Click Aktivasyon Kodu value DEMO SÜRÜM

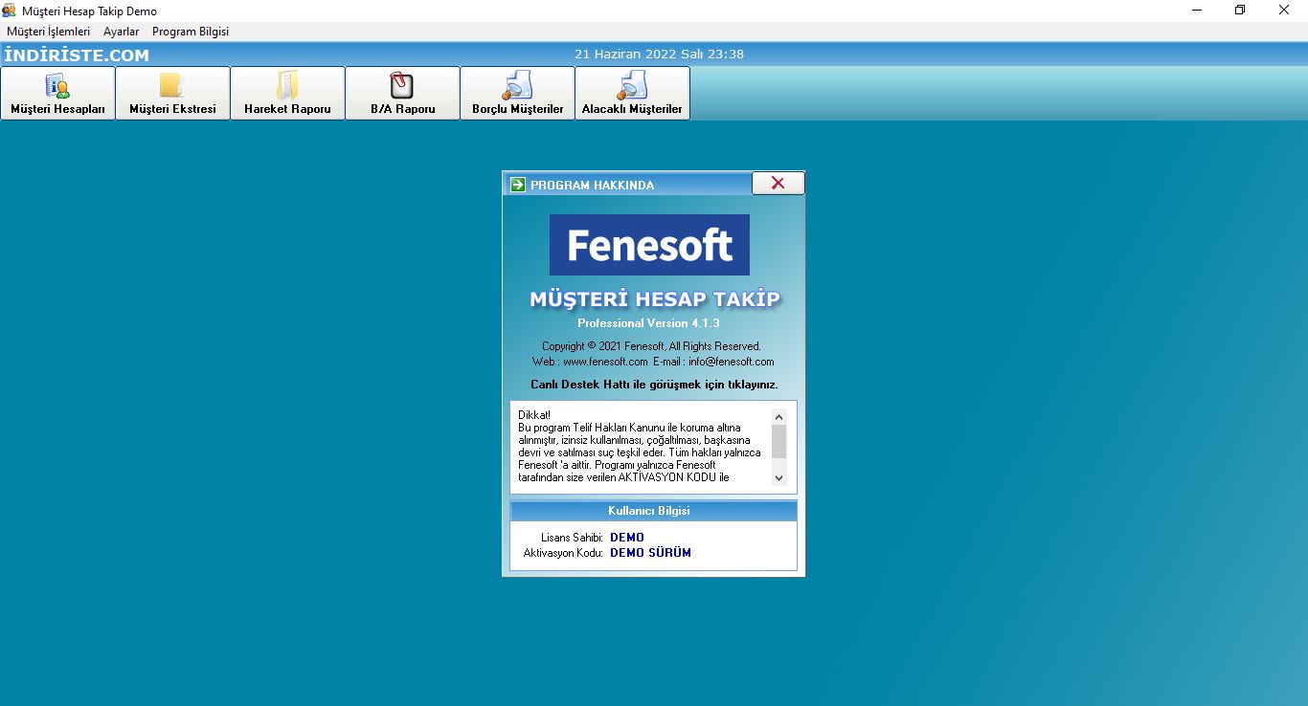[x=650, y=553]
